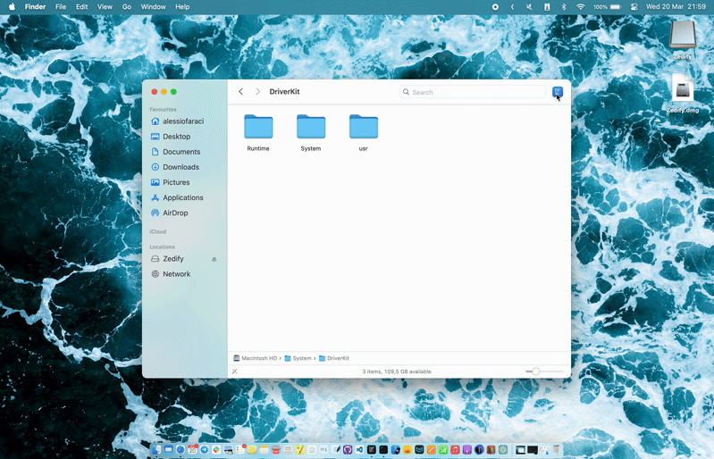Open the System folder icon in DriverKit

tap(311, 127)
